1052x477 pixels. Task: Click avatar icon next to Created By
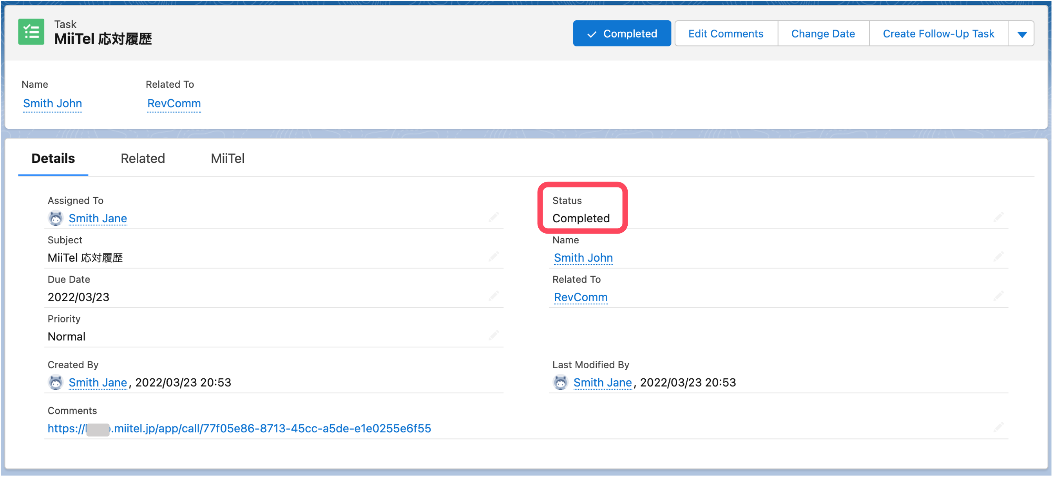click(x=56, y=382)
